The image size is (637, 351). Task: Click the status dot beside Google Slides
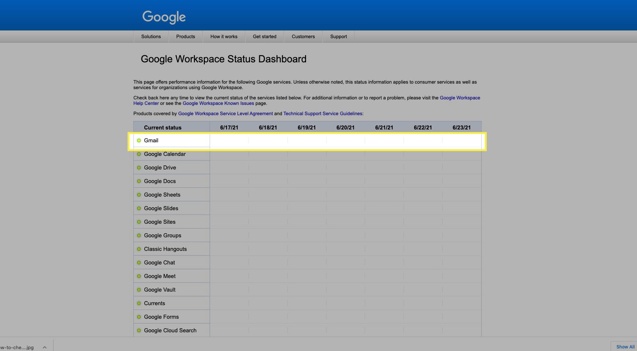click(139, 208)
